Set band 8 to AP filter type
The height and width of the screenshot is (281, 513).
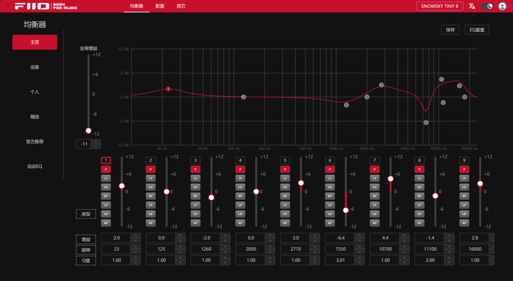[x=419, y=223]
